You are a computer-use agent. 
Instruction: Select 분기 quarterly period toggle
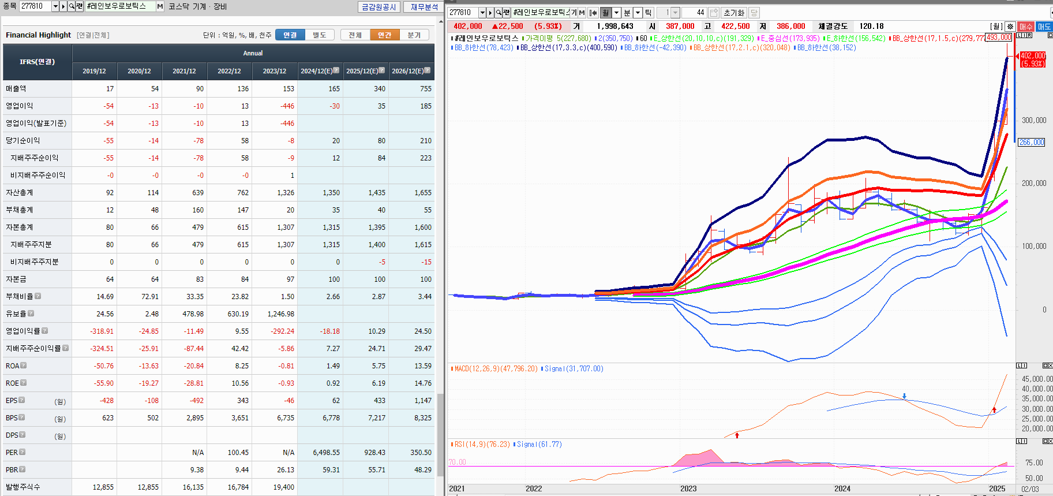pos(414,35)
